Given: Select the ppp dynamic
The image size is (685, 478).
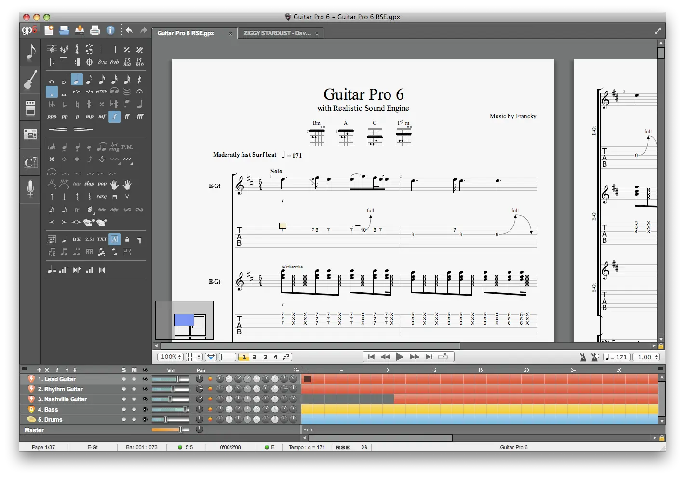Looking at the screenshot, I should (x=52, y=117).
